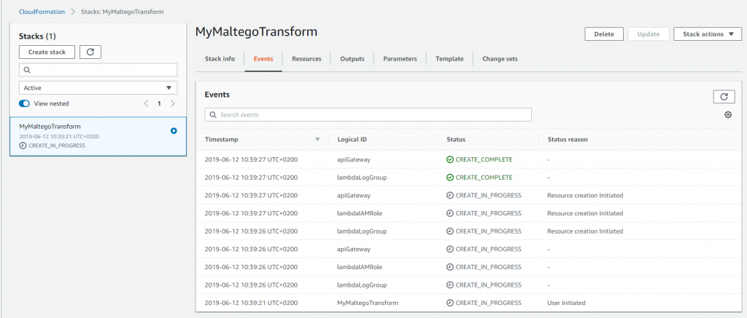The width and height of the screenshot is (747, 318).
Task: Switch to the Change sets tab
Action: point(500,59)
